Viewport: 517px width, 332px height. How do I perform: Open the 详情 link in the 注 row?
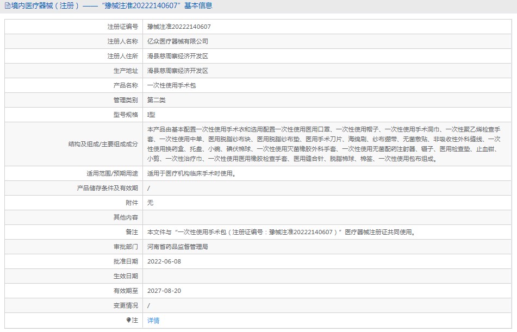click(153, 321)
